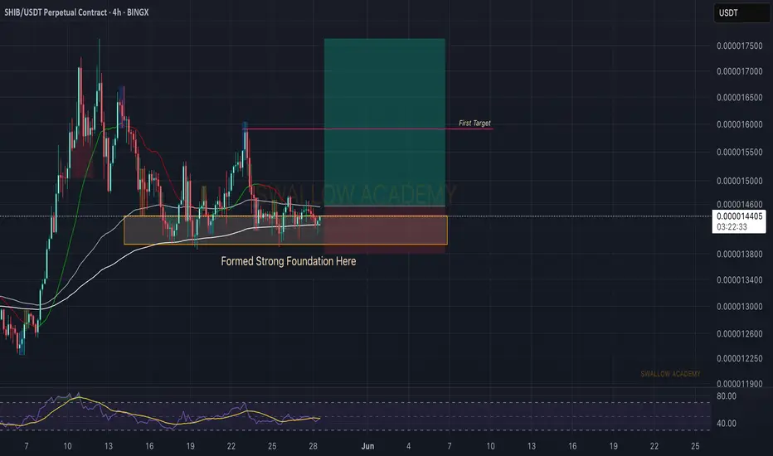Click the 0.000016000 price axis label
The width and height of the screenshot is (773, 456).
740,124
